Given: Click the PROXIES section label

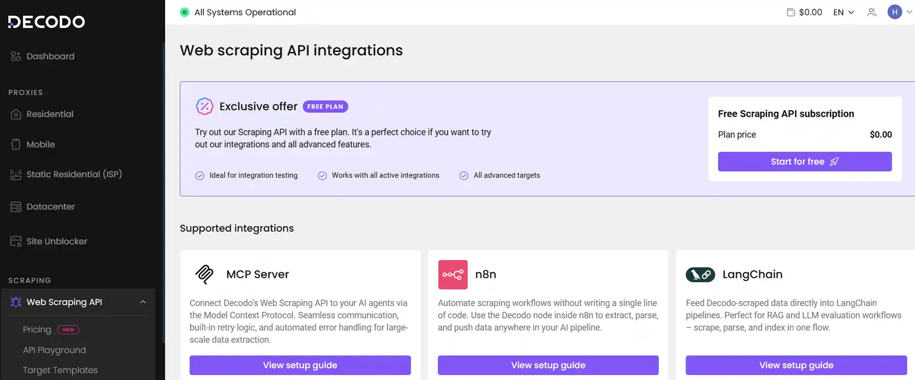Looking at the screenshot, I should [x=25, y=92].
